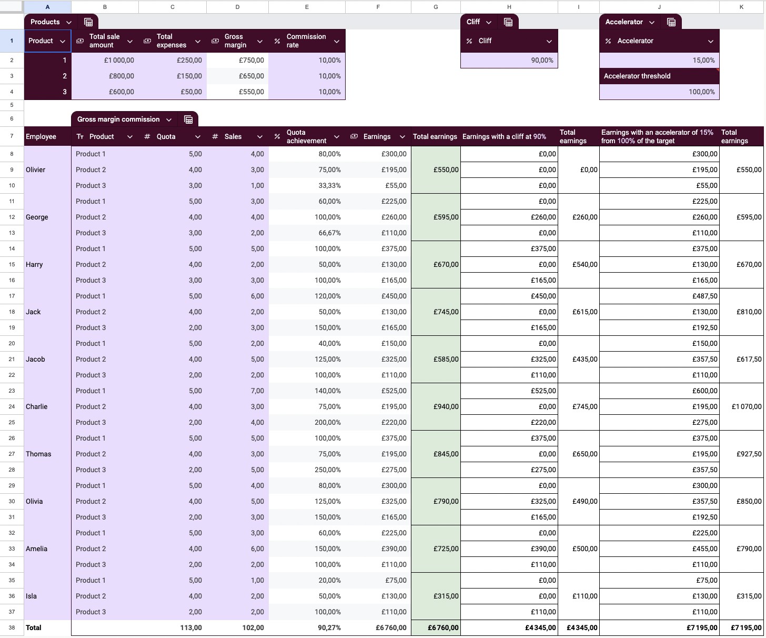Expand Gross margin commission table name dropdown

click(169, 120)
